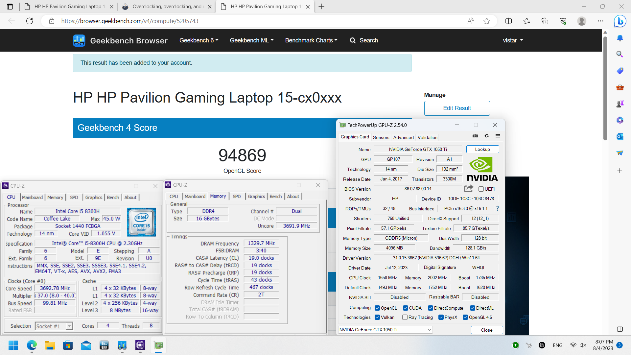Open browser split screen icon
The height and width of the screenshot is (355, 631).
[x=508, y=21]
